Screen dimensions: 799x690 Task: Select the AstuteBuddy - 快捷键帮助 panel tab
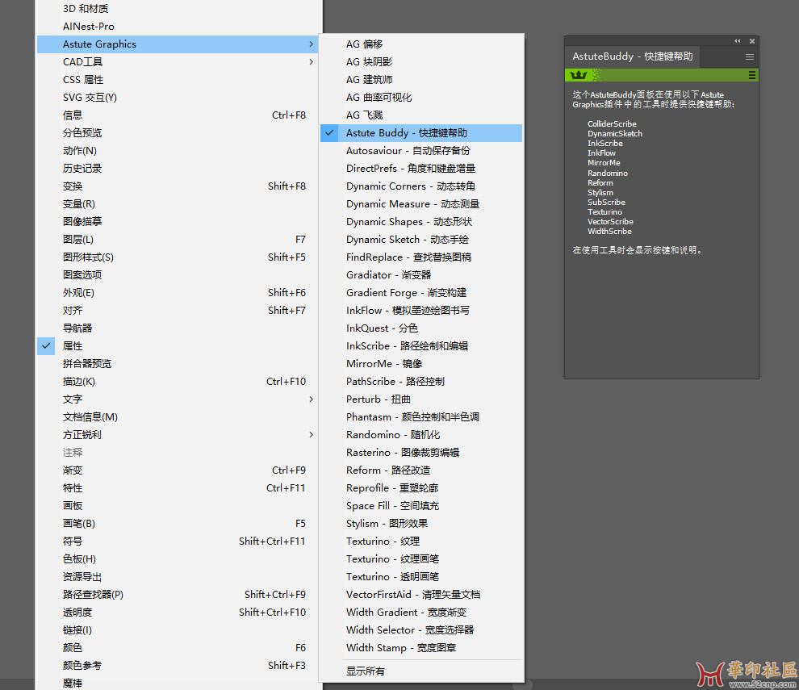633,56
